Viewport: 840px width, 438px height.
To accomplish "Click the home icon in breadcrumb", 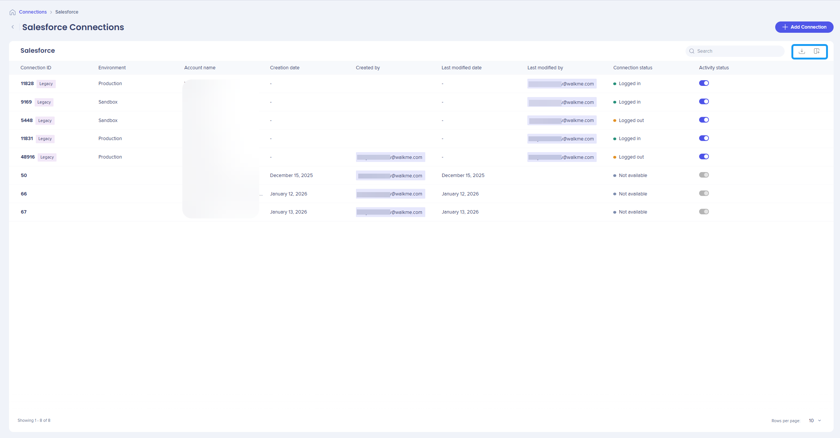I will [x=12, y=12].
